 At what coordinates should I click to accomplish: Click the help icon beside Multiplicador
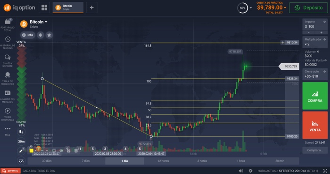pyautogui.click(x=324, y=39)
